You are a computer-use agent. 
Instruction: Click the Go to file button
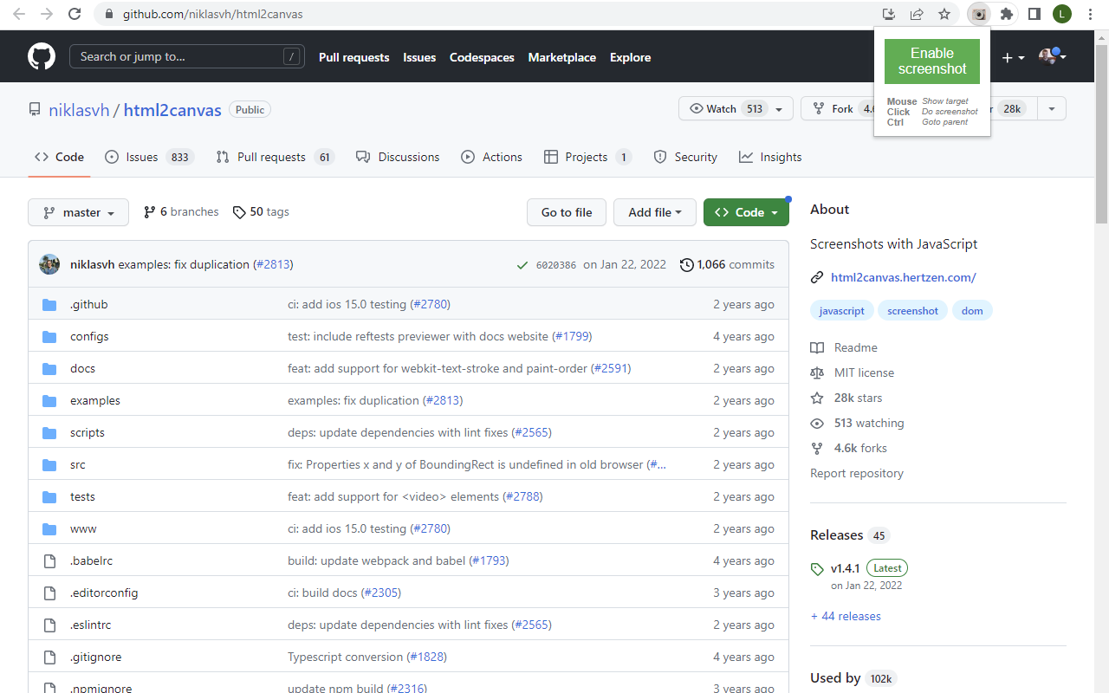click(x=567, y=212)
